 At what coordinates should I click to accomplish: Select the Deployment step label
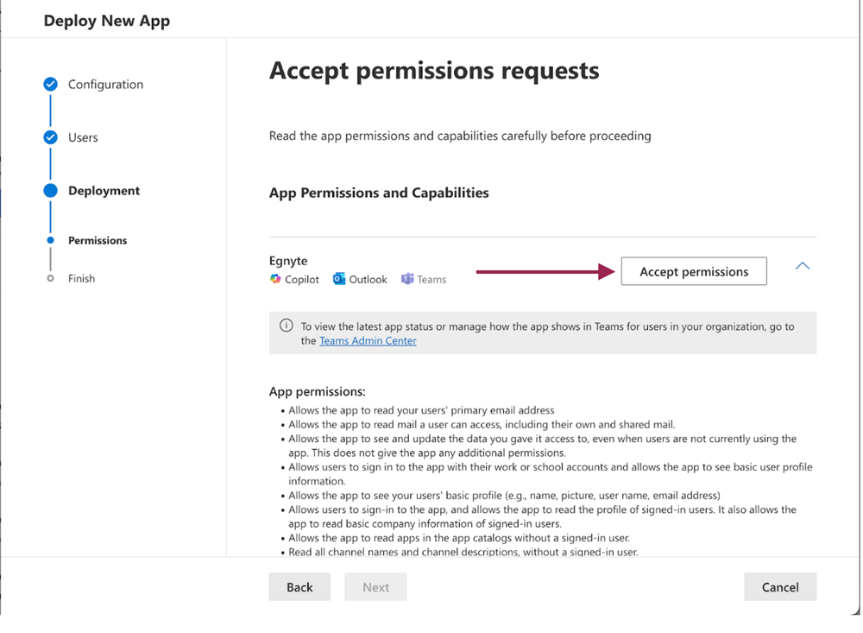coord(104,191)
